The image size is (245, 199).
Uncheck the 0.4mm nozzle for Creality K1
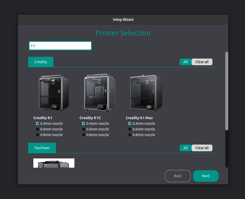(x=37, y=124)
